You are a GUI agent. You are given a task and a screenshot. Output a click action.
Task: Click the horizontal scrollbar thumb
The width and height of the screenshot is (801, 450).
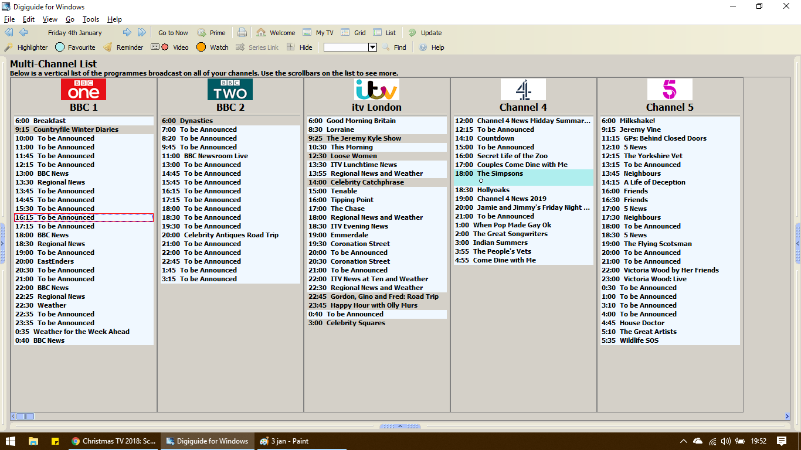point(25,416)
